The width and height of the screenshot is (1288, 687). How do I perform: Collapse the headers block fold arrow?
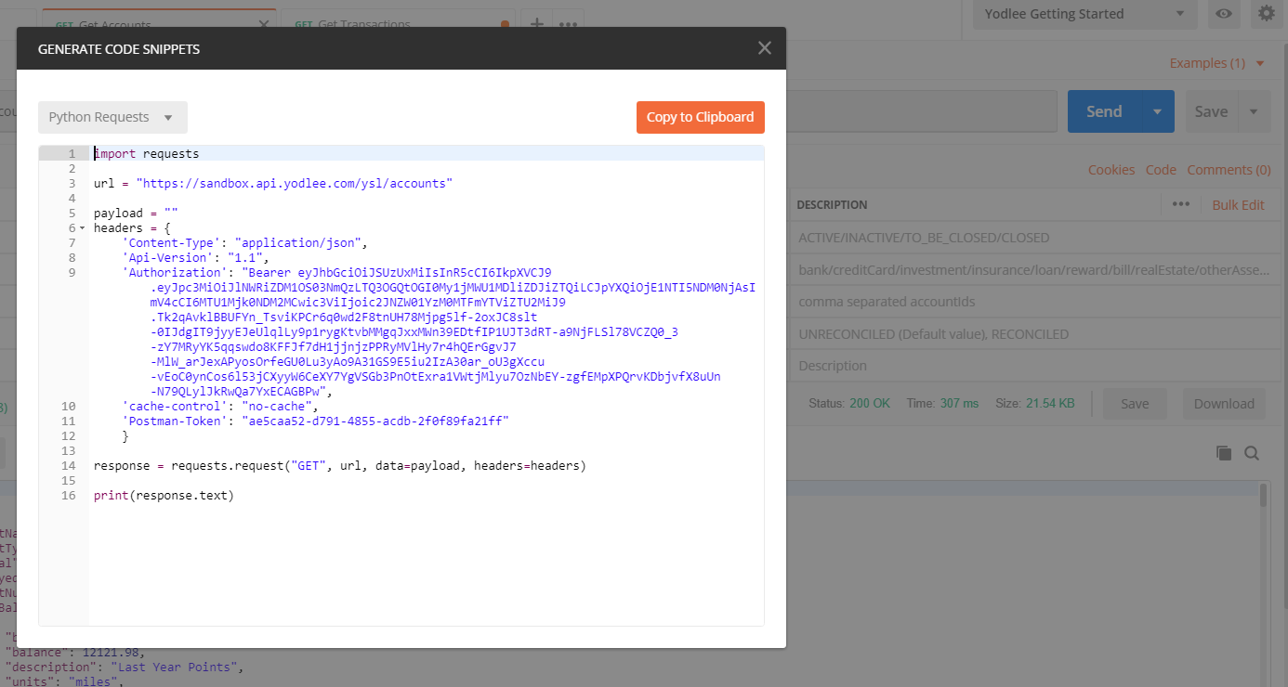tap(82, 228)
